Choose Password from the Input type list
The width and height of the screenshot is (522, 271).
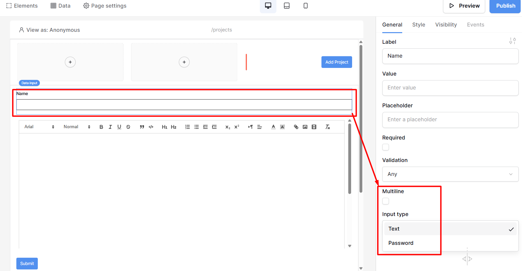point(401,243)
